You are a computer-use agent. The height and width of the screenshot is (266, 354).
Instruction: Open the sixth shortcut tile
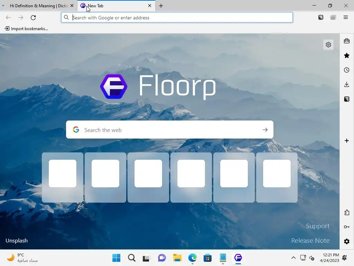277,177
